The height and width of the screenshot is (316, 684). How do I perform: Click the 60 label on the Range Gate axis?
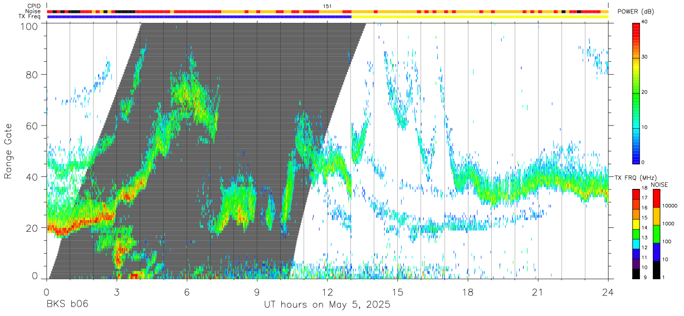click(x=32, y=126)
